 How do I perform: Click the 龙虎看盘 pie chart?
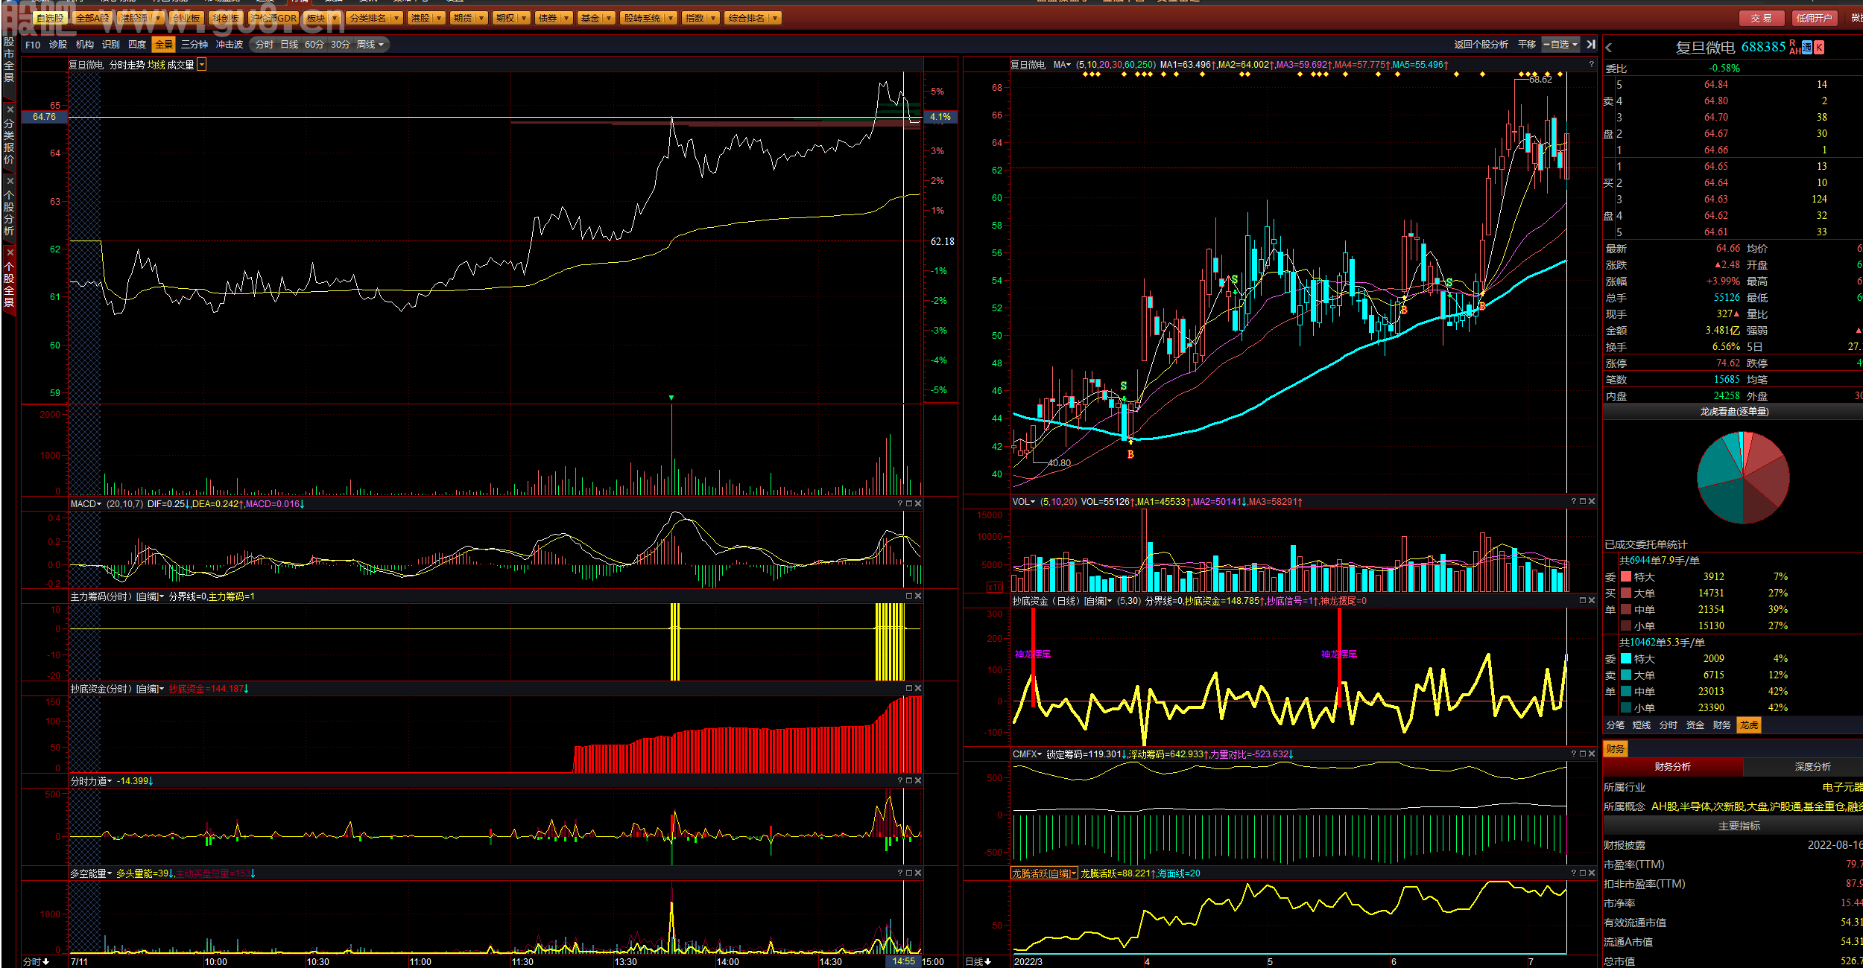coord(1743,477)
